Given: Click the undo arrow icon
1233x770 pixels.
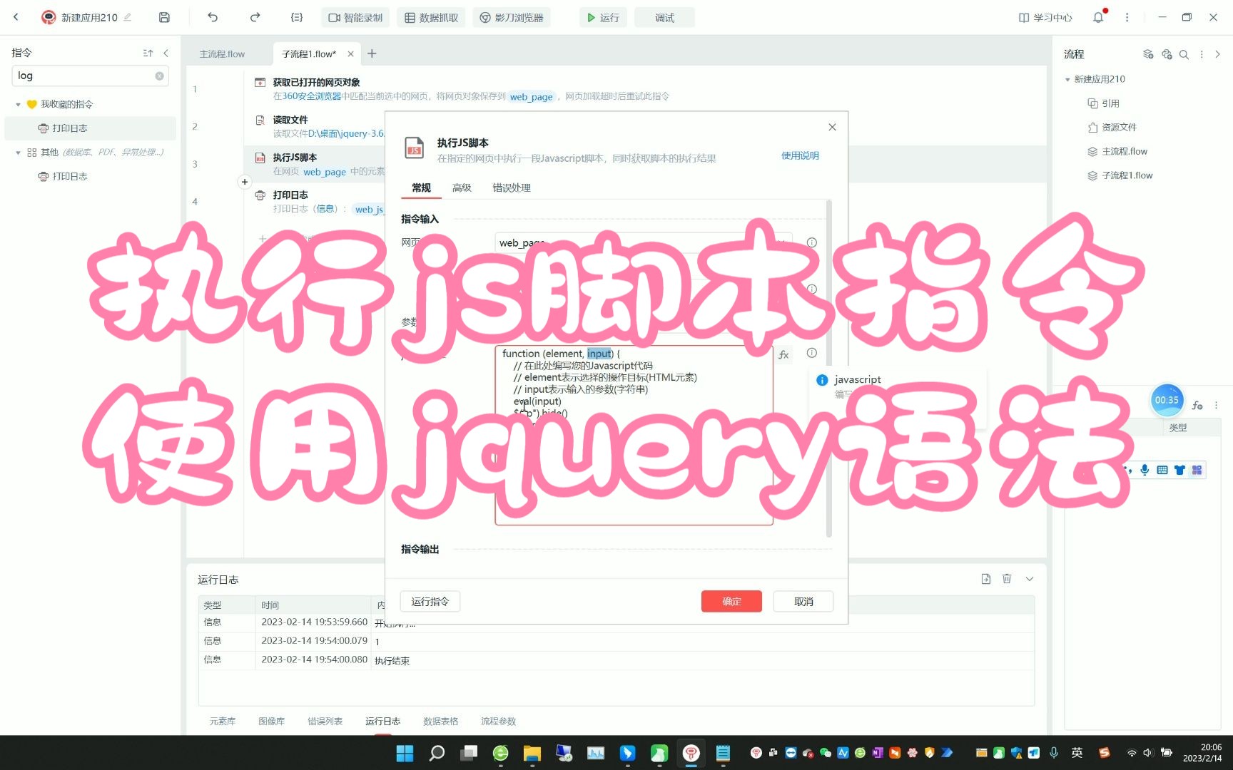Looking at the screenshot, I should [213, 17].
